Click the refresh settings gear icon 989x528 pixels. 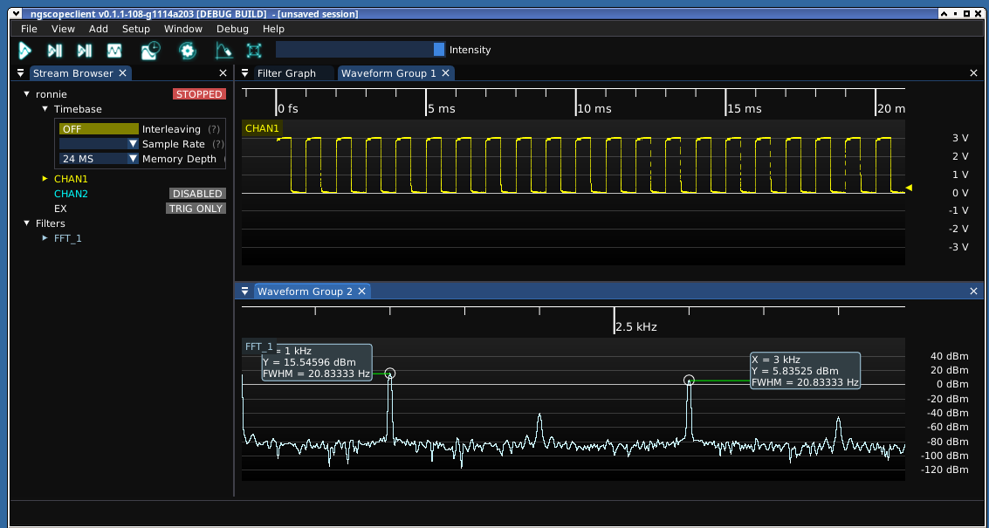pyautogui.click(x=188, y=51)
